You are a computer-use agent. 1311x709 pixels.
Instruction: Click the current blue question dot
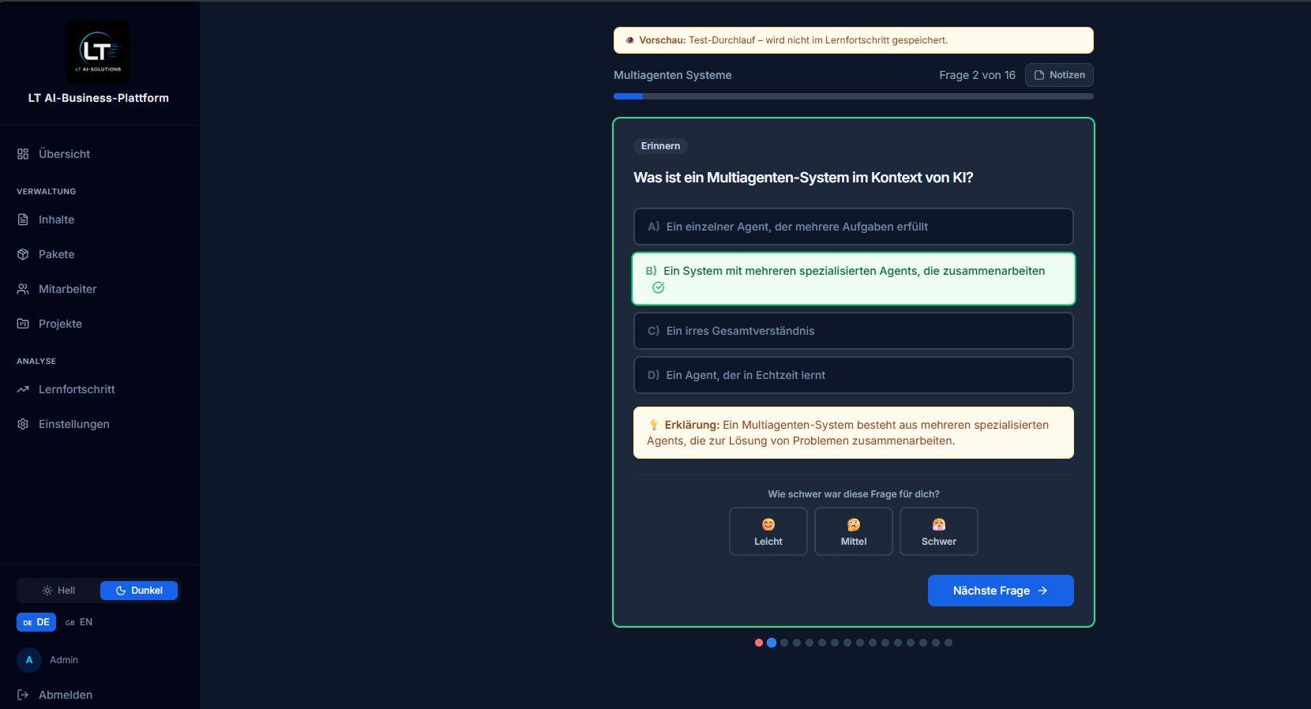pos(772,643)
